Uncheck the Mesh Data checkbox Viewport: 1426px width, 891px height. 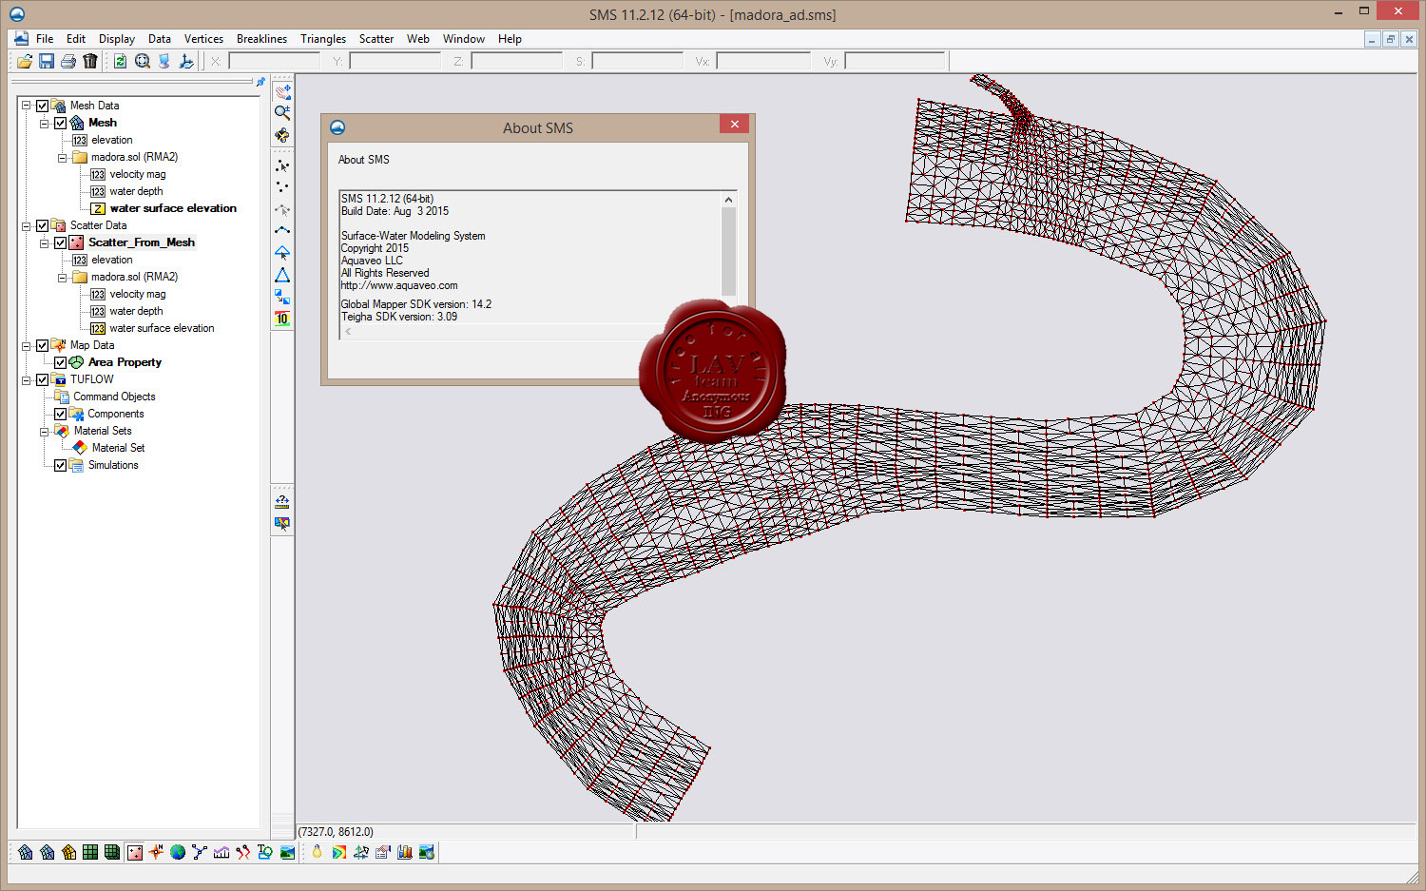pos(43,106)
